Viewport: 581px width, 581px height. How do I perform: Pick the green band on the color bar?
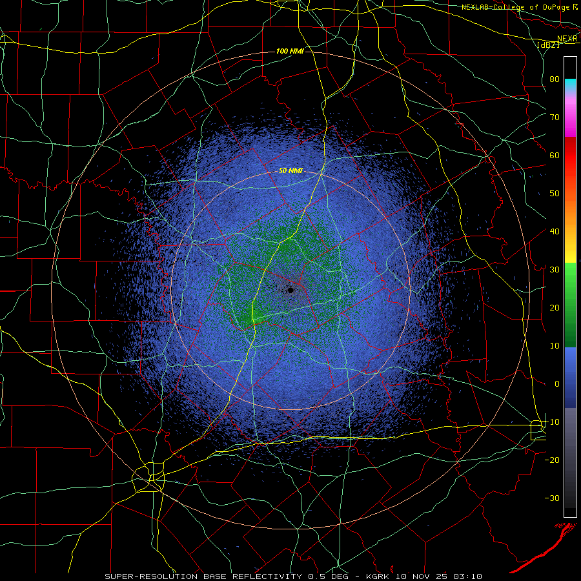[x=570, y=305]
